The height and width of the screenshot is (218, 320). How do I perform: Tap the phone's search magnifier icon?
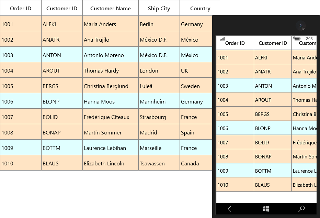pyautogui.click(x=301, y=209)
